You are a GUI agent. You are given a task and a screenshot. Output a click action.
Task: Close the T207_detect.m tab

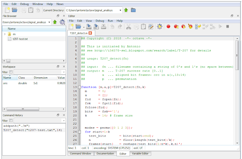tap(90, 33)
